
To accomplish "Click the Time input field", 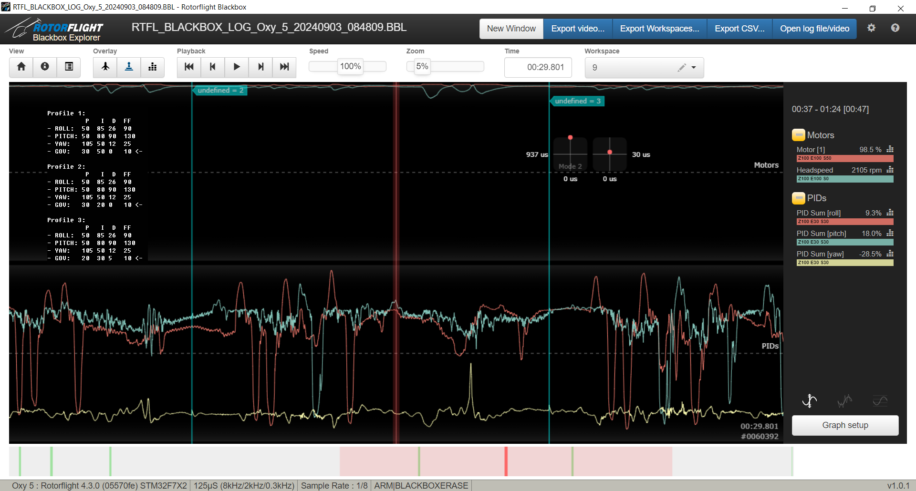I will click(538, 67).
